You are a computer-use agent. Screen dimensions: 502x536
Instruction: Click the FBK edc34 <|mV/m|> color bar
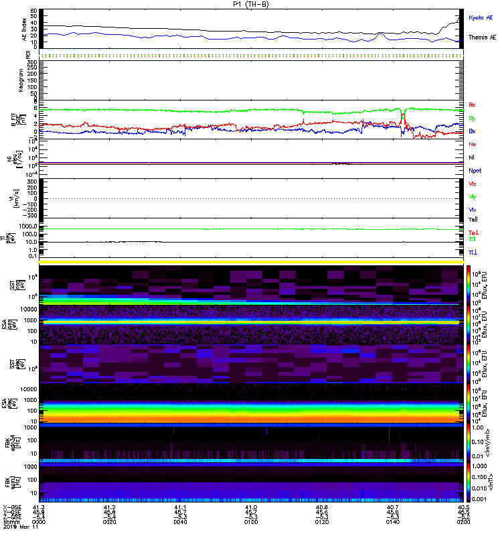(x=469, y=442)
